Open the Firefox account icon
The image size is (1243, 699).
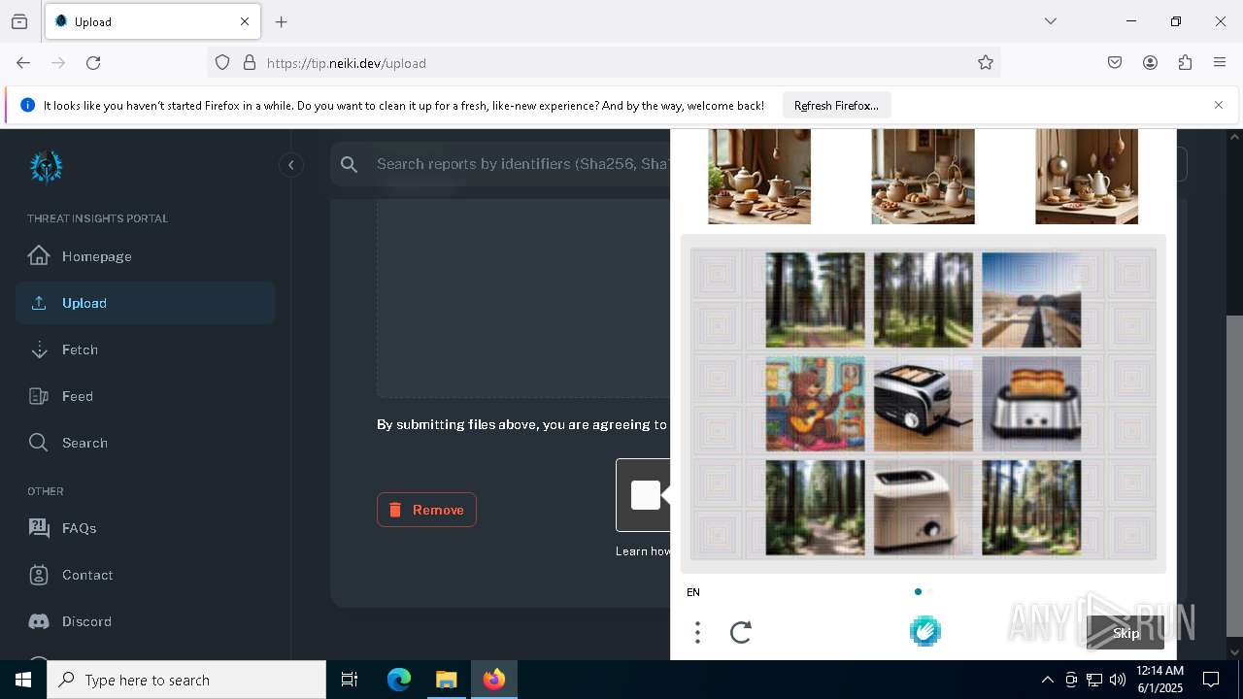pyautogui.click(x=1150, y=63)
